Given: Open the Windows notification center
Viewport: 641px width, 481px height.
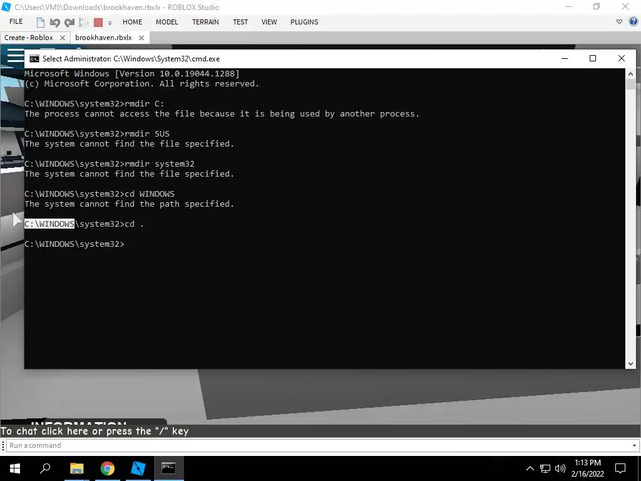Looking at the screenshot, I should coord(620,468).
